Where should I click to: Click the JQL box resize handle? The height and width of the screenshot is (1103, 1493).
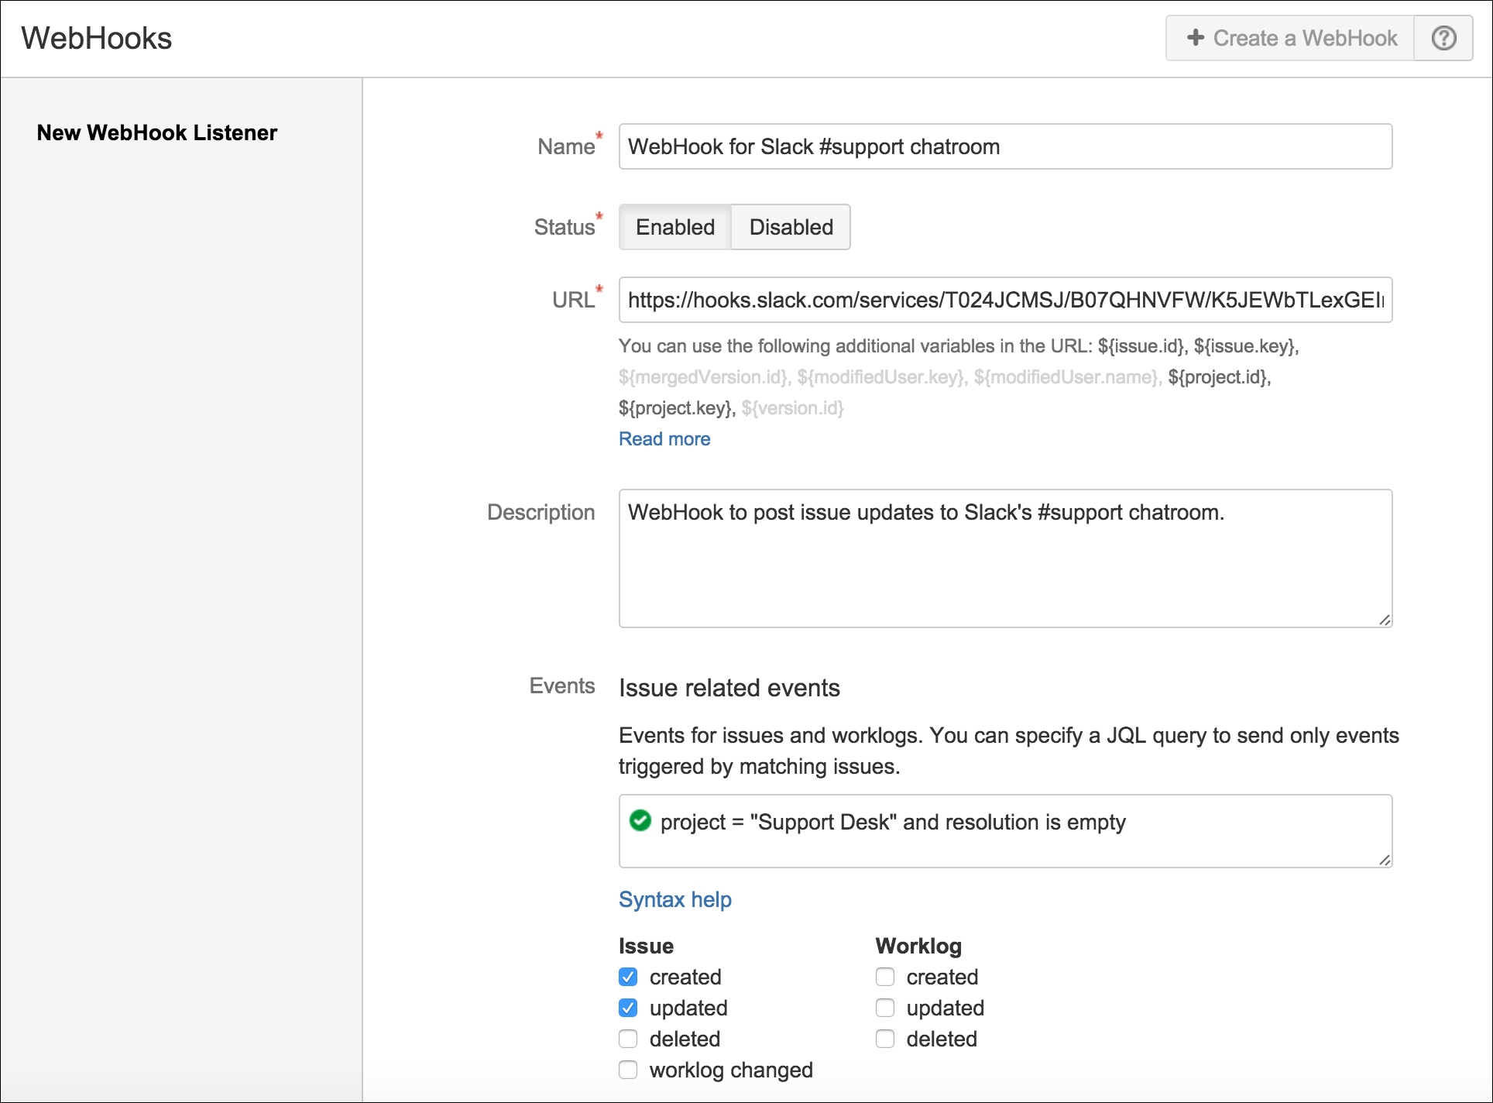point(1385,860)
